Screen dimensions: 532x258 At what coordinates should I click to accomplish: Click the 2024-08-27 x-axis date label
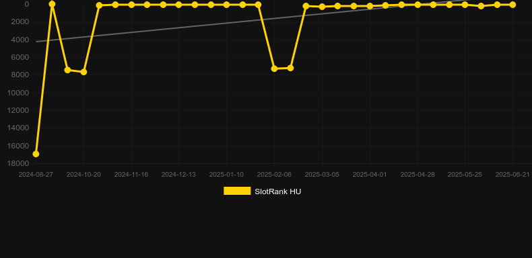pos(36,175)
